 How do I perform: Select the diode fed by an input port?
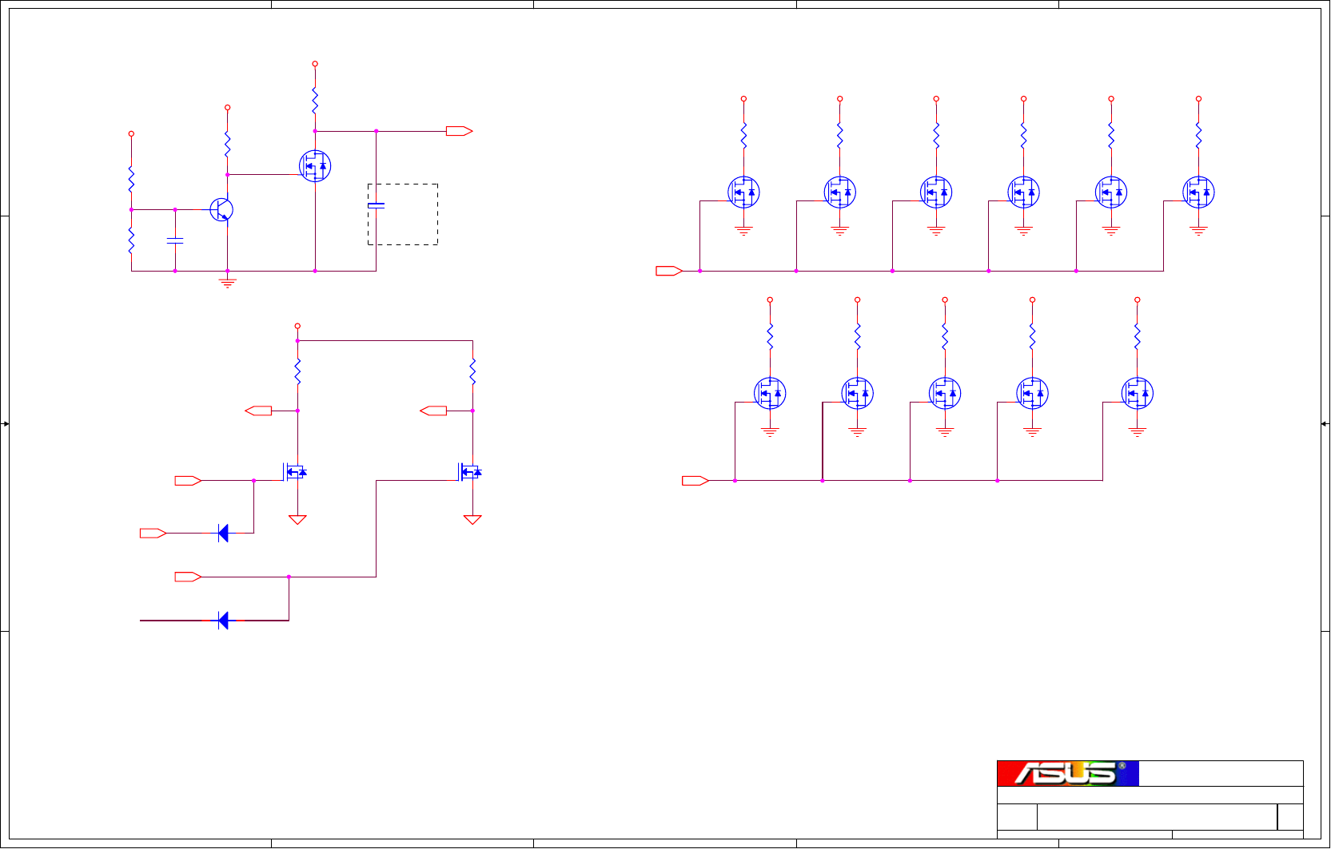click(x=224, y=533)
